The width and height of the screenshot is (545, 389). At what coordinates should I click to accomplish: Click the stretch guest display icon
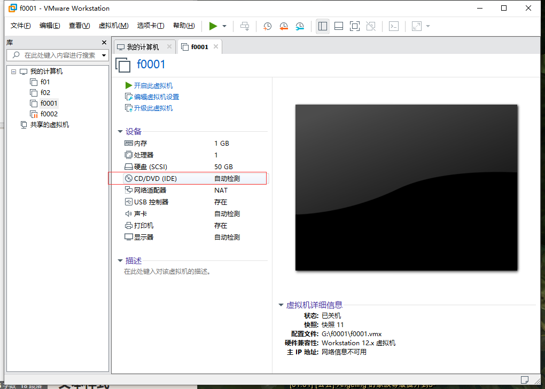point(416,26)
